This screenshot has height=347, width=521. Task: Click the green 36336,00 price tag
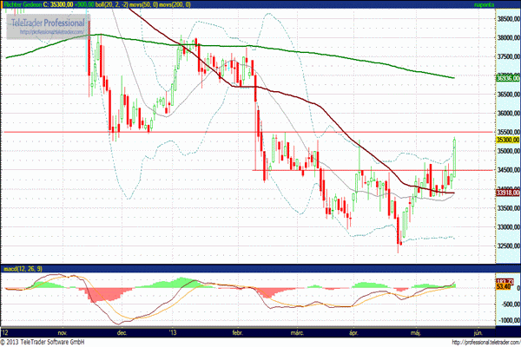tap(508, 78)
